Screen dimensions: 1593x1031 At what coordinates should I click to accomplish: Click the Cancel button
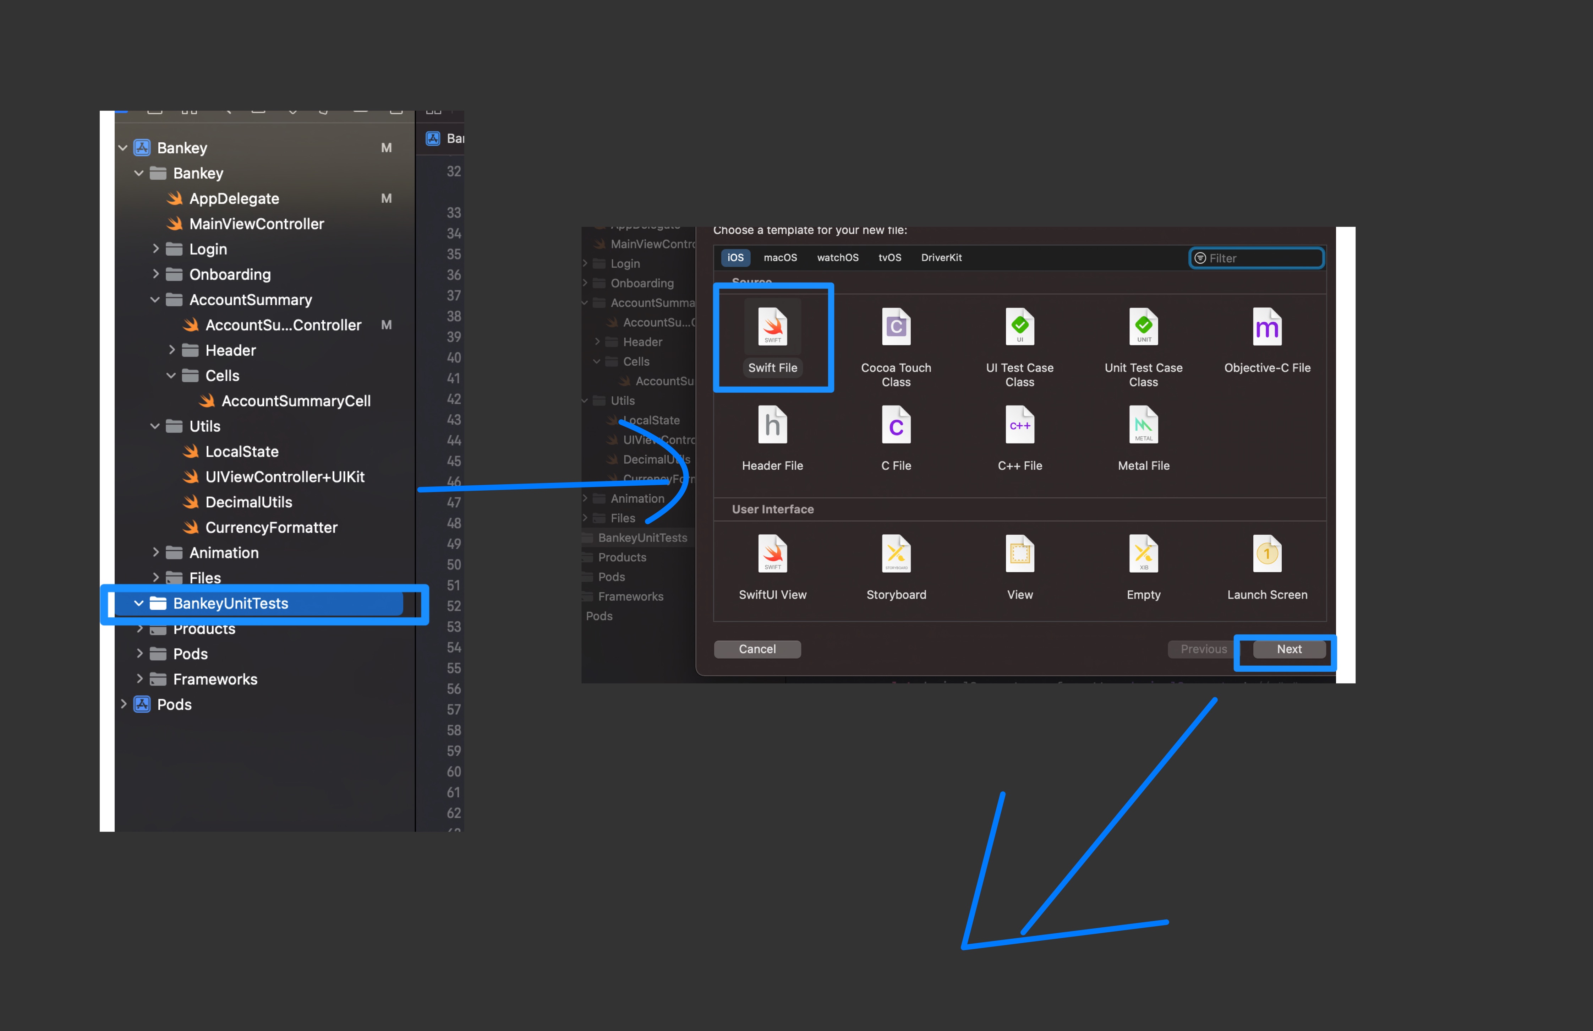(x=757, y=649)
